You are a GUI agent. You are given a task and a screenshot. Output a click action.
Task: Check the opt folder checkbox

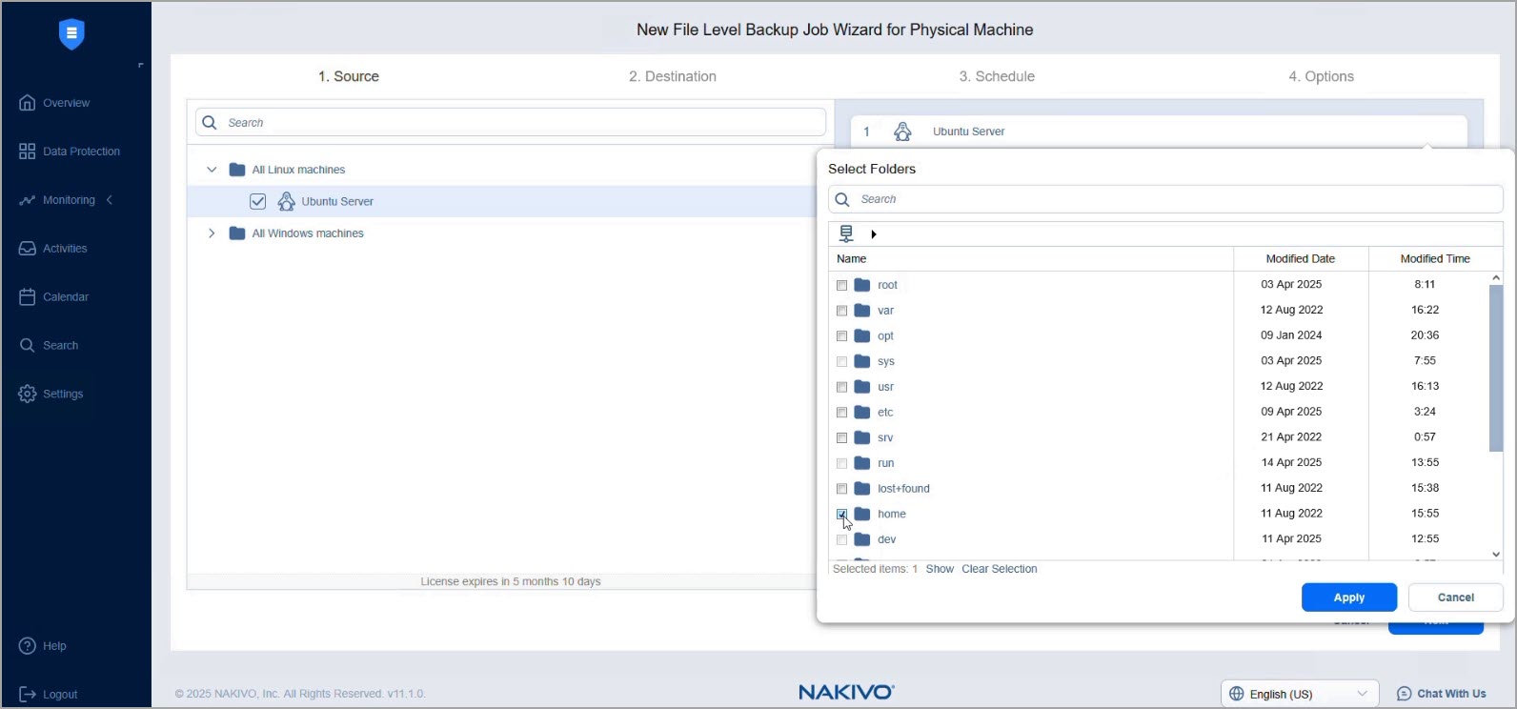tap(841, 335)
